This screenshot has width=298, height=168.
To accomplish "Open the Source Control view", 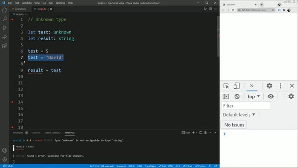I will click(x=5, y=28).
